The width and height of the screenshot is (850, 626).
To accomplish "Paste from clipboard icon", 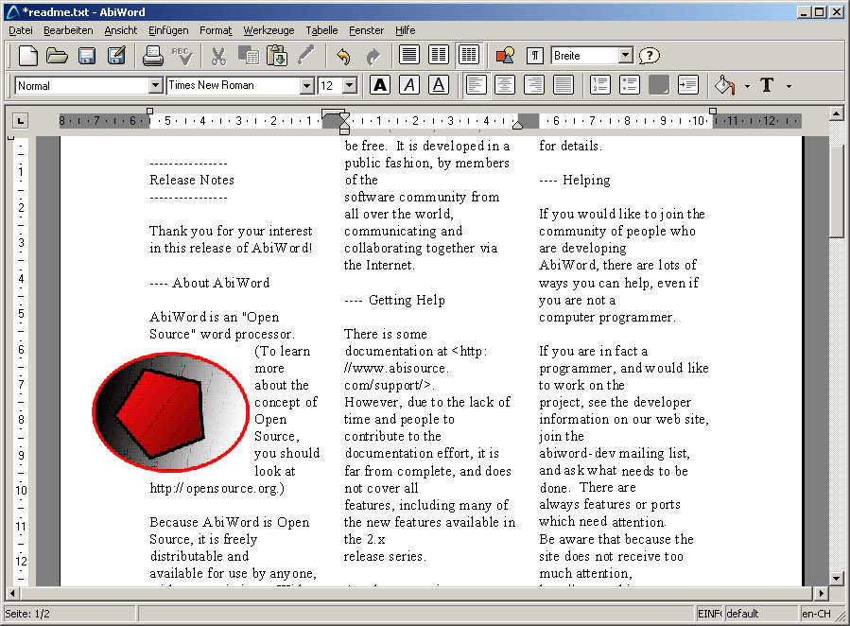I will [x=277, y=55].
